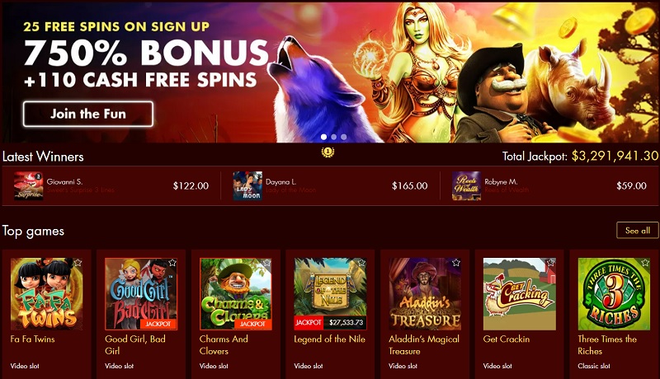Image resolution: width=660 pixels, height=379 pixels.
Task: Go to third banner slide dot
Action: [344, 137]
